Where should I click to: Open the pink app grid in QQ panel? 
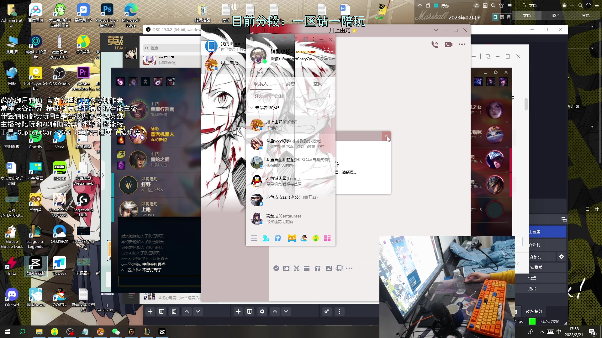coord(327,238)
